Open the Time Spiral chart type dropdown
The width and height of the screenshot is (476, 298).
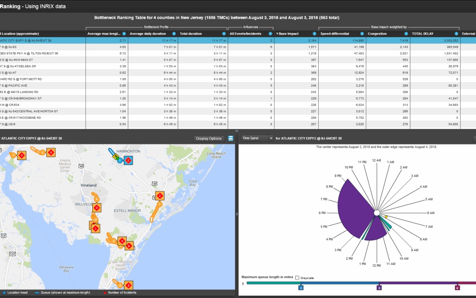pyautogui.click(x=257, y=138)
